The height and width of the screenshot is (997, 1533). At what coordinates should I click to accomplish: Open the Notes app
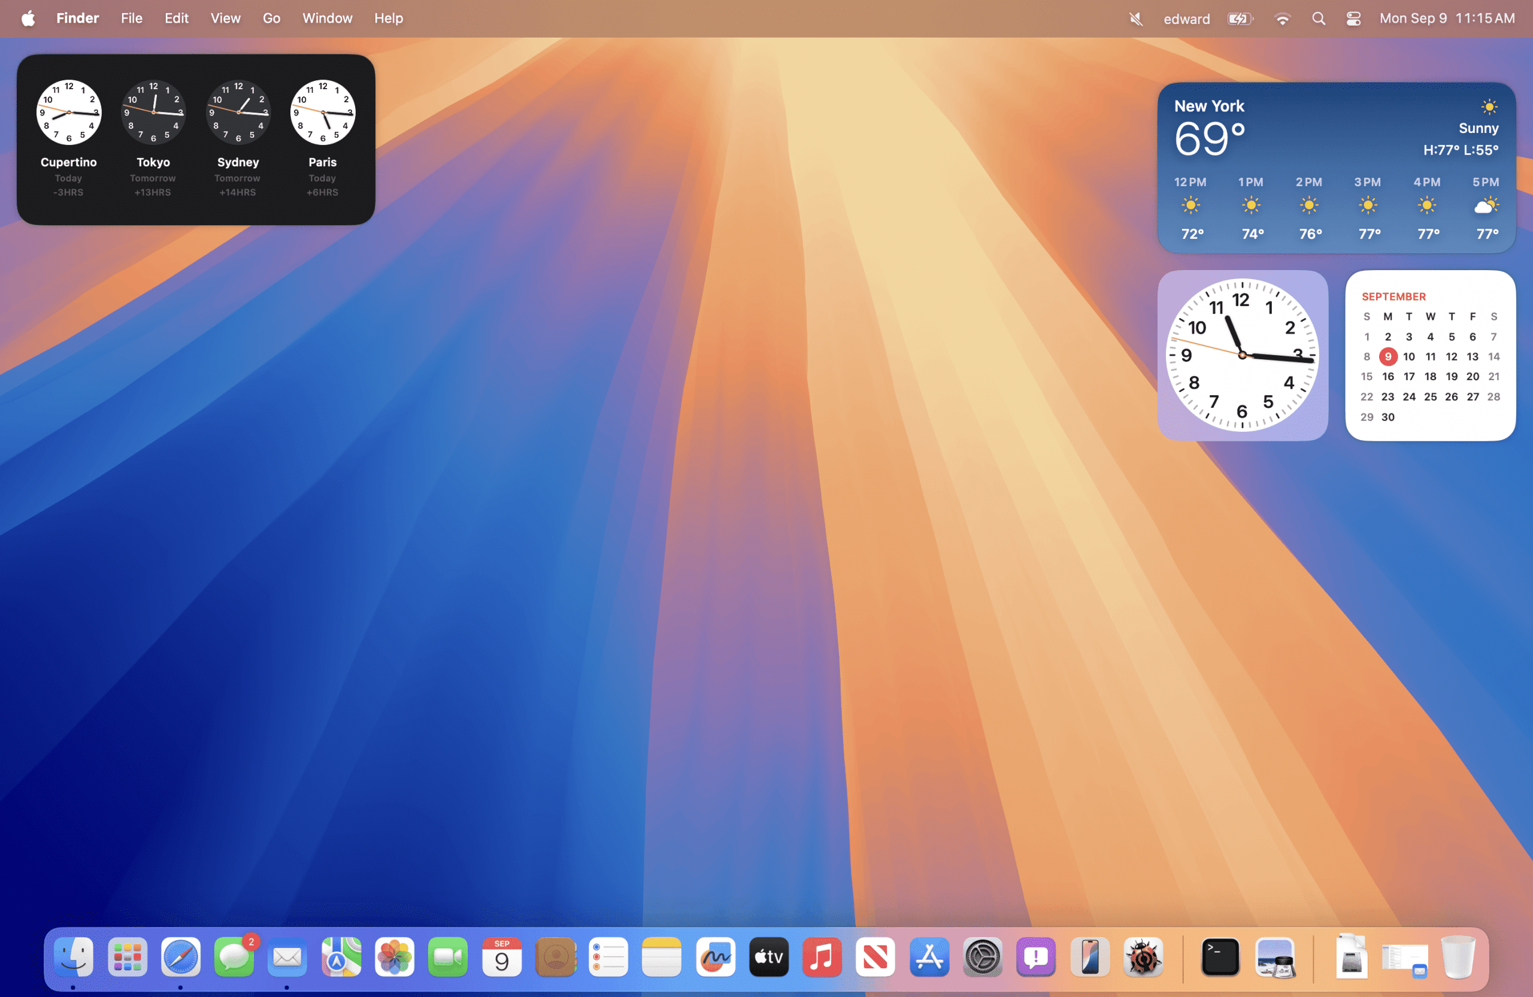pos(662,956)
